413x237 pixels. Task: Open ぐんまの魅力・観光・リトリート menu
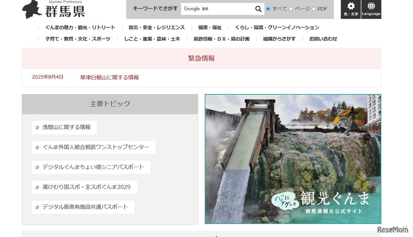tap(80, 28)
